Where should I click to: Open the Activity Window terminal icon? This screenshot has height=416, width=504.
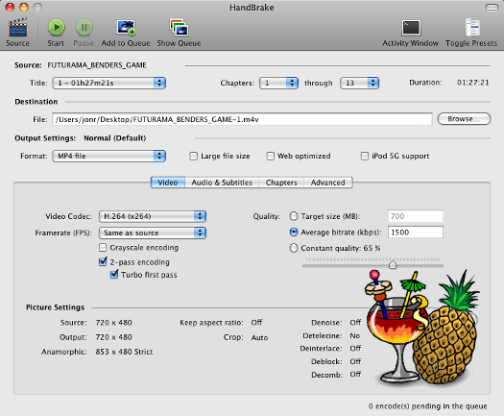411,28
